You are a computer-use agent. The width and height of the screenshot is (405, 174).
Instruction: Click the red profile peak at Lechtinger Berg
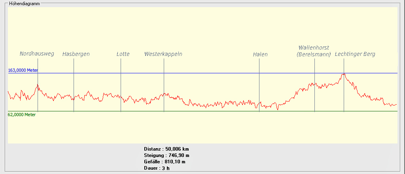(344, 74)
